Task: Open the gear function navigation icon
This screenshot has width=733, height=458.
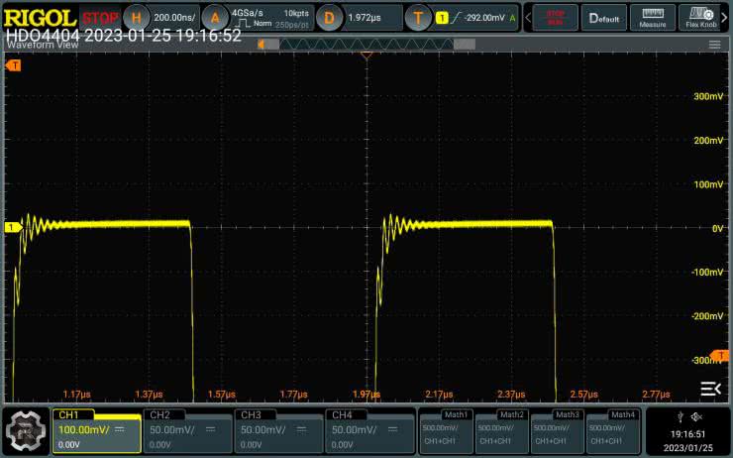Action: 25,430
